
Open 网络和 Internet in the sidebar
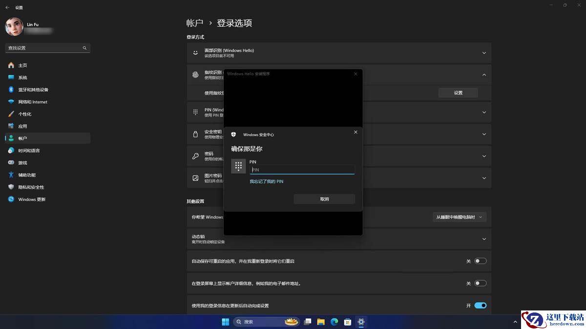pyautogui.click(x=47, y=102)
